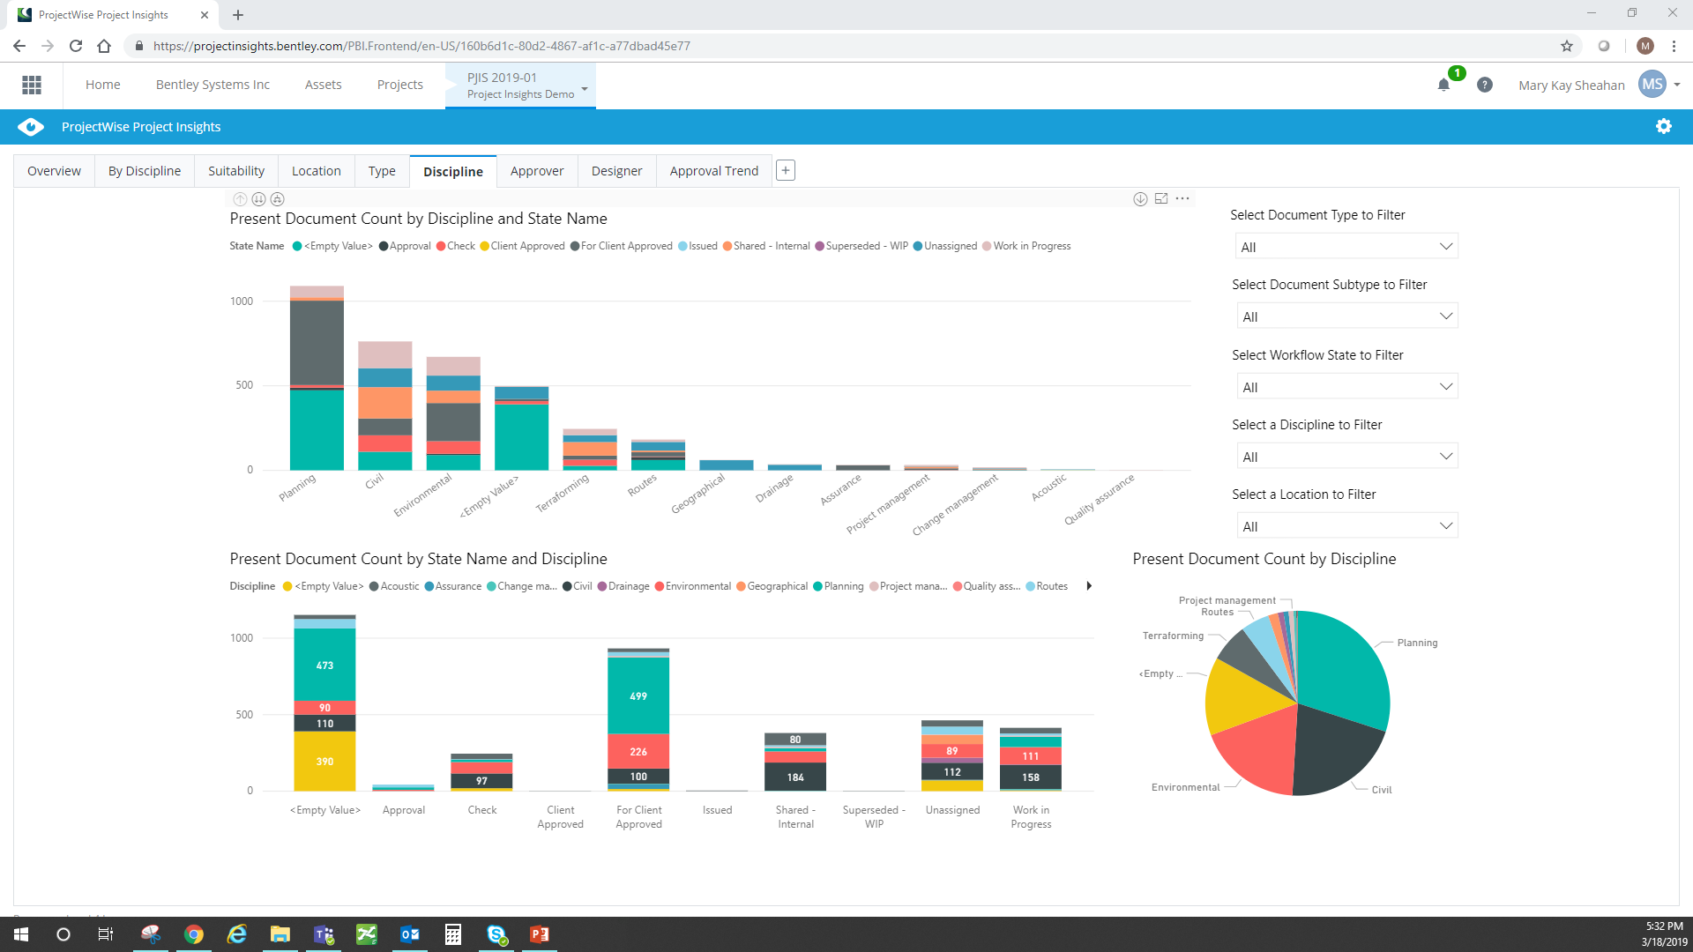The width and height of the screenshot is (1693, 952).
Task: Click the chart download/export arrow icon
Action: [x=1140, y=199]
